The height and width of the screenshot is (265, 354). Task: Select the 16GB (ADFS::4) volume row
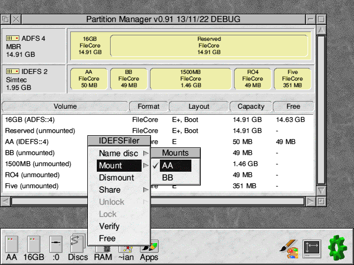[x=158, y=120]
